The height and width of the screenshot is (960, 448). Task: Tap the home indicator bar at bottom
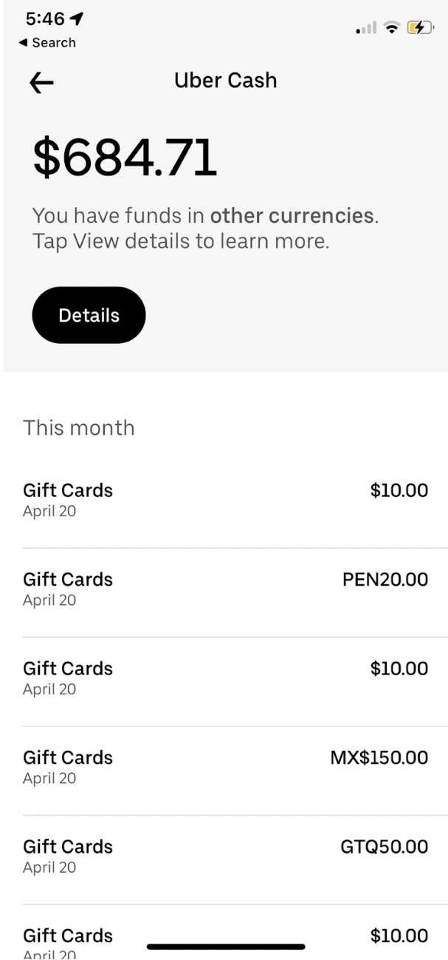click(226, 946)
